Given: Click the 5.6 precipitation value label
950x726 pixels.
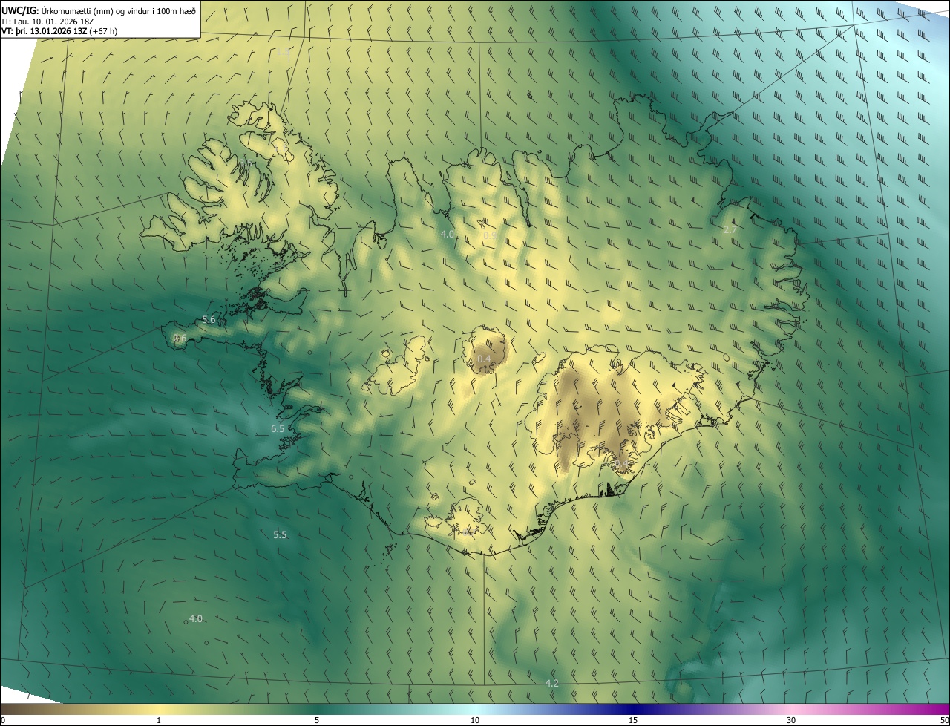Looking at the screenshot, I should 209,320.
